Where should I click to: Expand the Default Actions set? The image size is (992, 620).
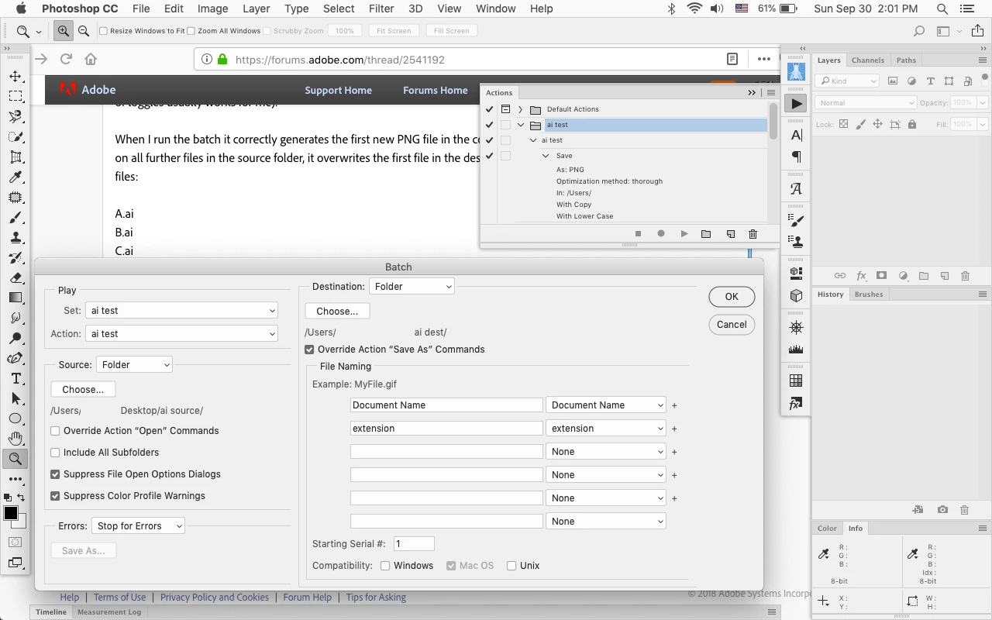[x=520, y=109]
